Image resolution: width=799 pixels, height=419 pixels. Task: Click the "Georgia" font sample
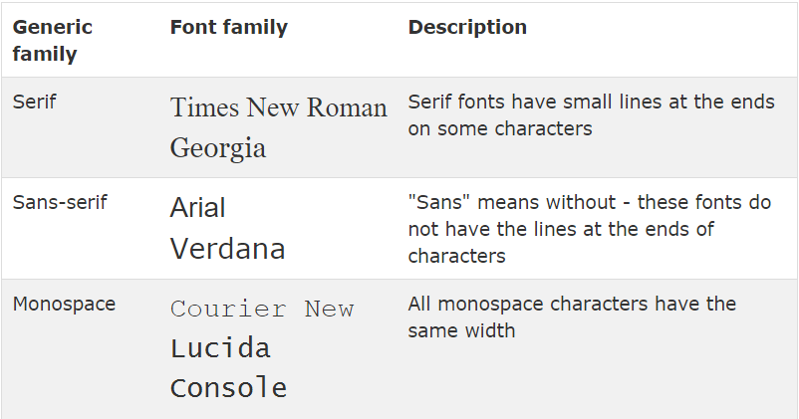[218, 148]
